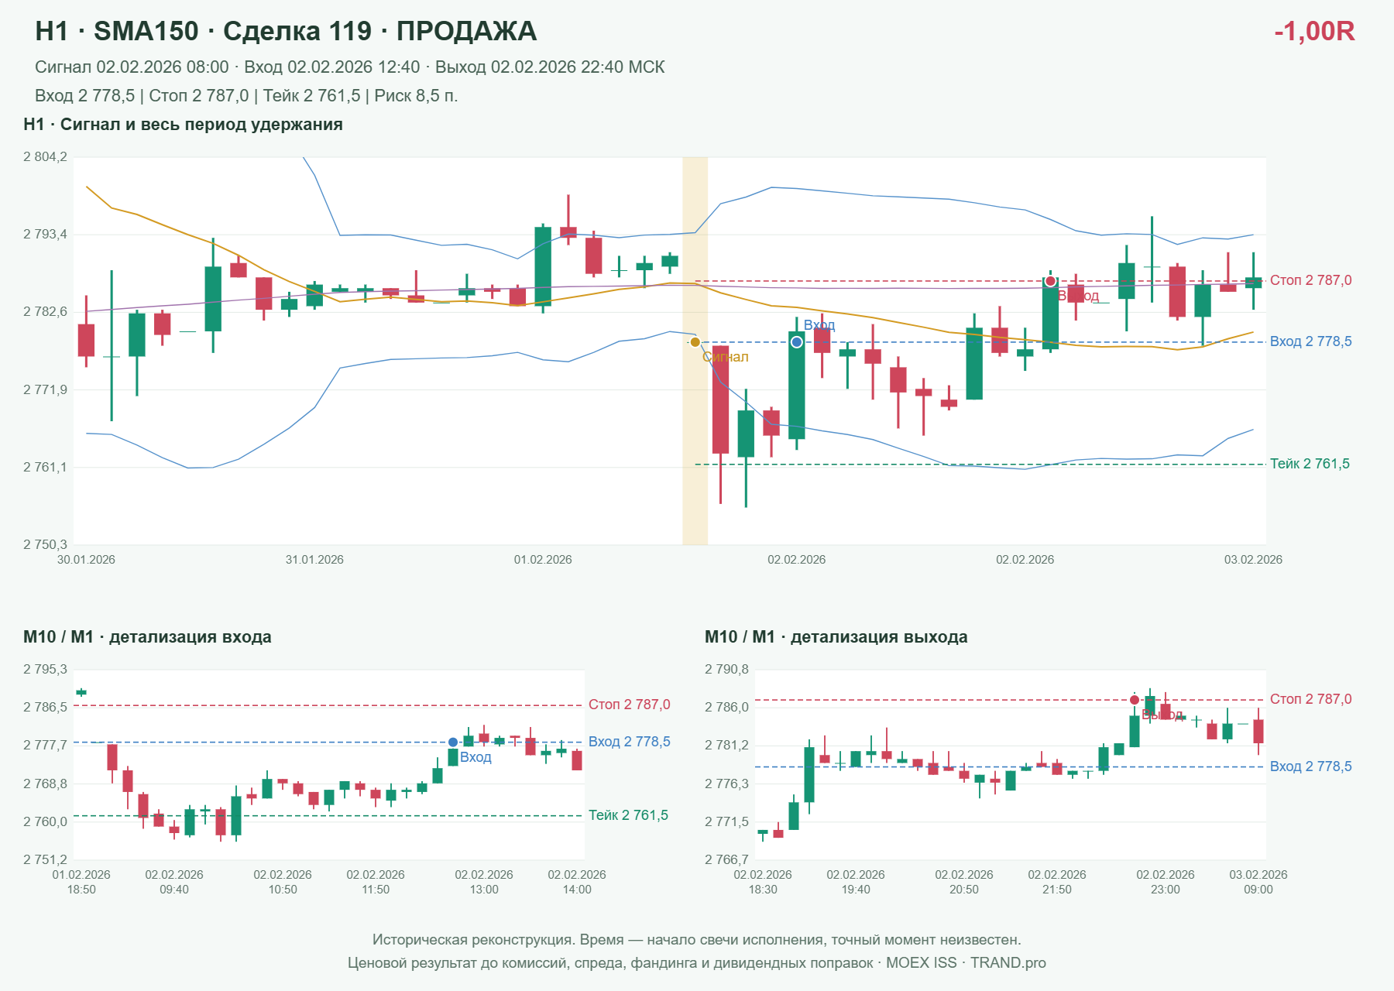Click the 2 793,4 price axis label
The image size is (1394, 991).
(45, 235)
